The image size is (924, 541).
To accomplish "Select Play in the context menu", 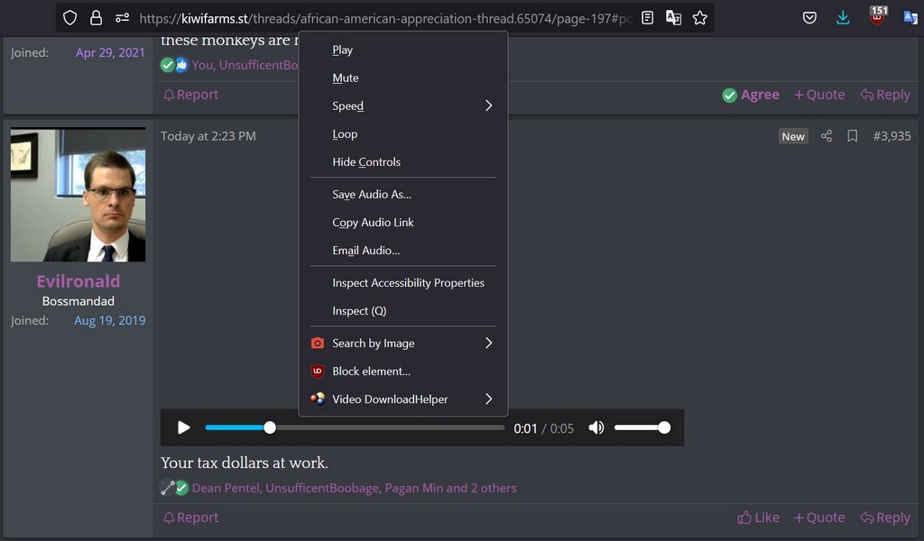I will click(403, 50).
